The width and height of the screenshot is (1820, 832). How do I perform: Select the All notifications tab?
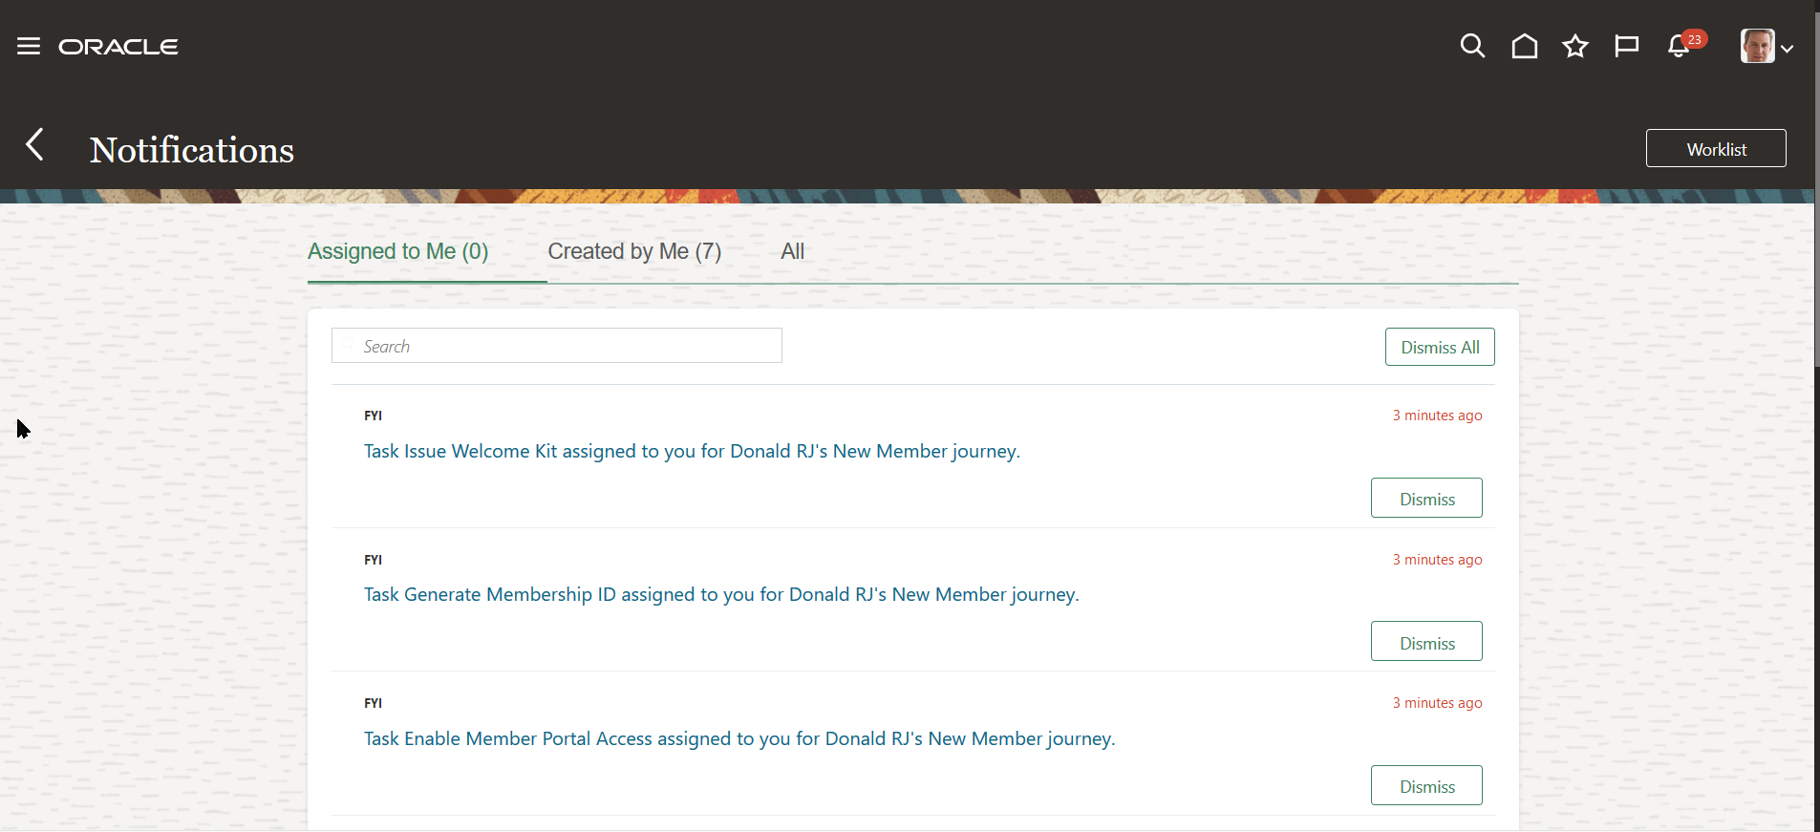coord(792,251)
